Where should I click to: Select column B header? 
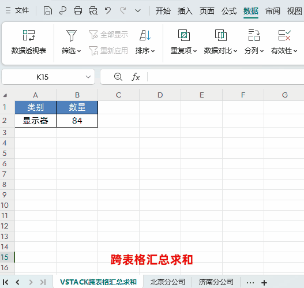point(77,95)
